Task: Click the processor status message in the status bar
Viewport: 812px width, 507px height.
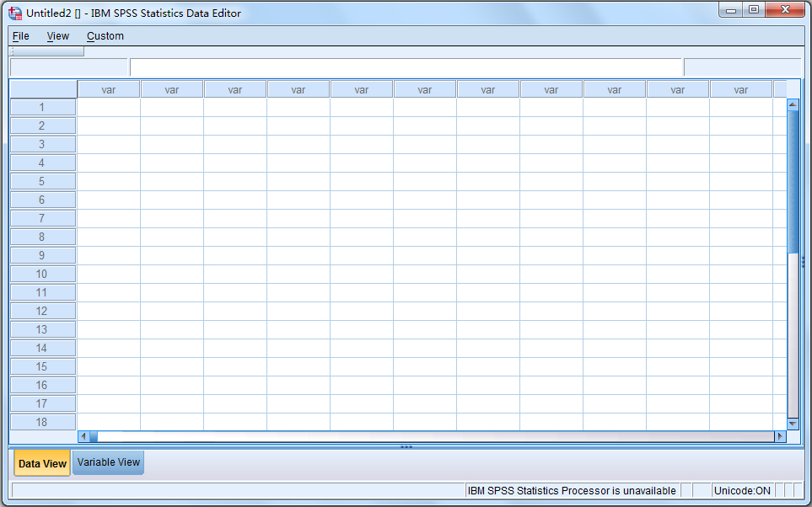Action: tap(572, 491)
